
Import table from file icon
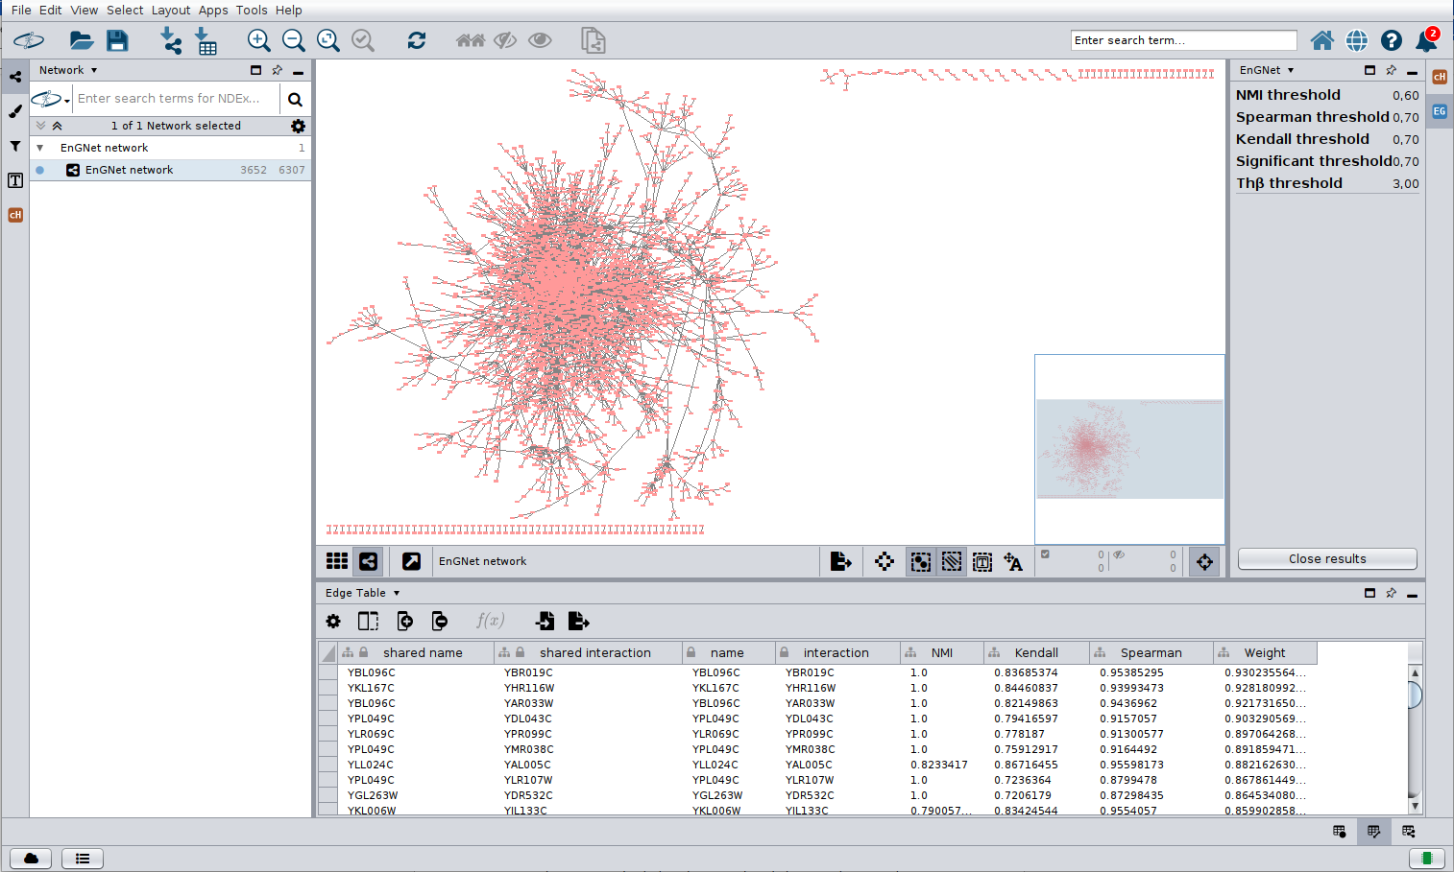point(206,40)
